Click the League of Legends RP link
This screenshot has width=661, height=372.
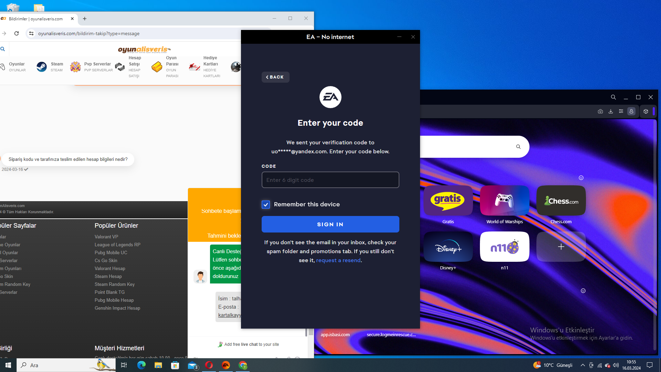point(117,245)
